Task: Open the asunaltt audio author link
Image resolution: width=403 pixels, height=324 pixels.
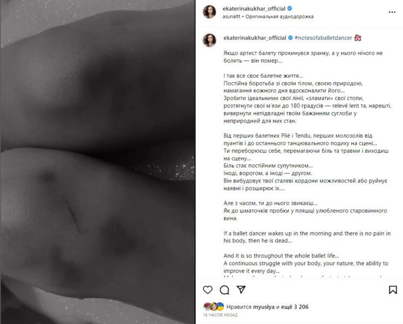Action: (x=231, y=17)
